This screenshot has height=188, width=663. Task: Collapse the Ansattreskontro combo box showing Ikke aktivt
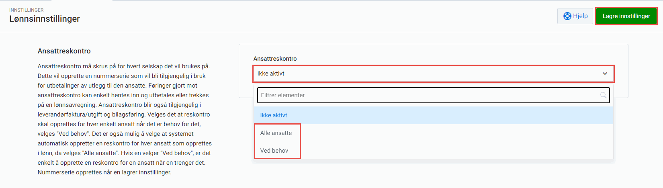tap(433, 74)
